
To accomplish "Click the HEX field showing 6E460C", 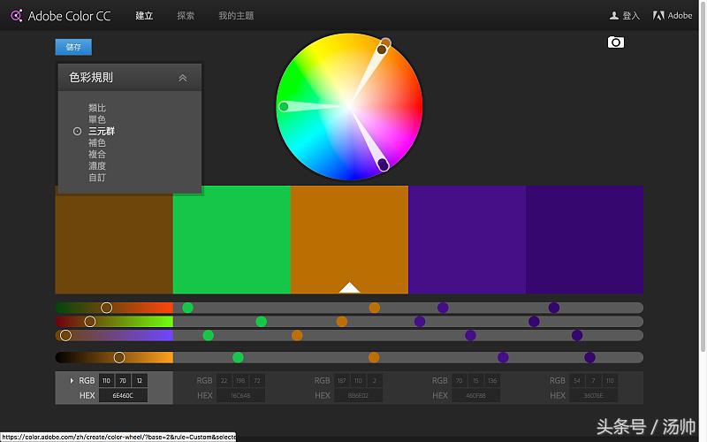I will (123, 395).
